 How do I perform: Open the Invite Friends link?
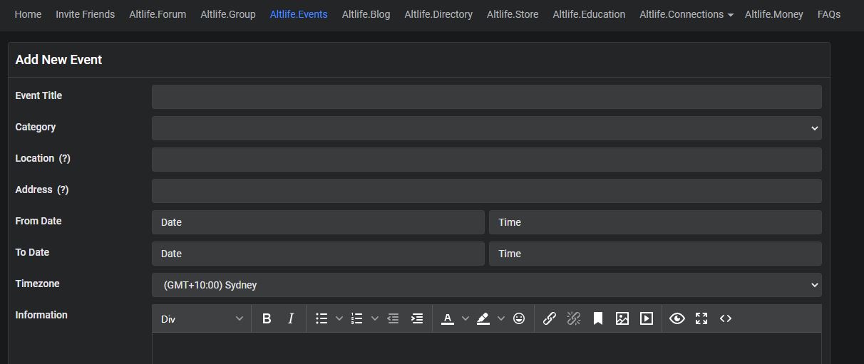coord(85,14)
